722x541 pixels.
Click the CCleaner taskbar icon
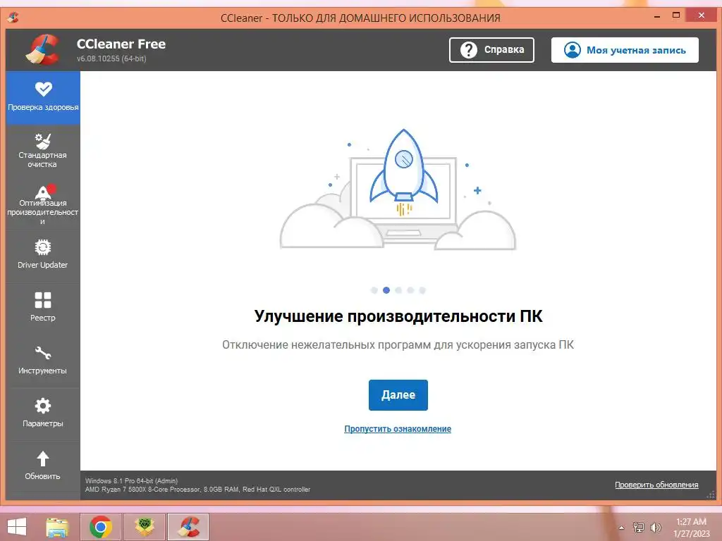(x=188, y=527)
